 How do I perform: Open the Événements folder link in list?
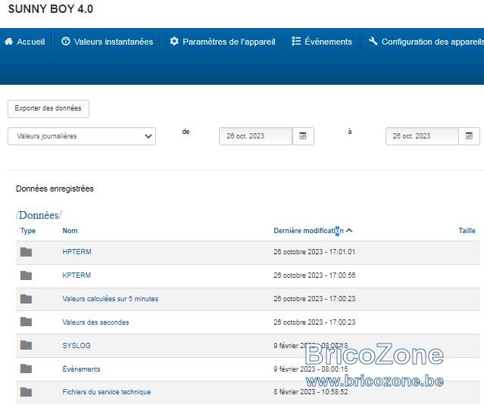tap(81, 369)
